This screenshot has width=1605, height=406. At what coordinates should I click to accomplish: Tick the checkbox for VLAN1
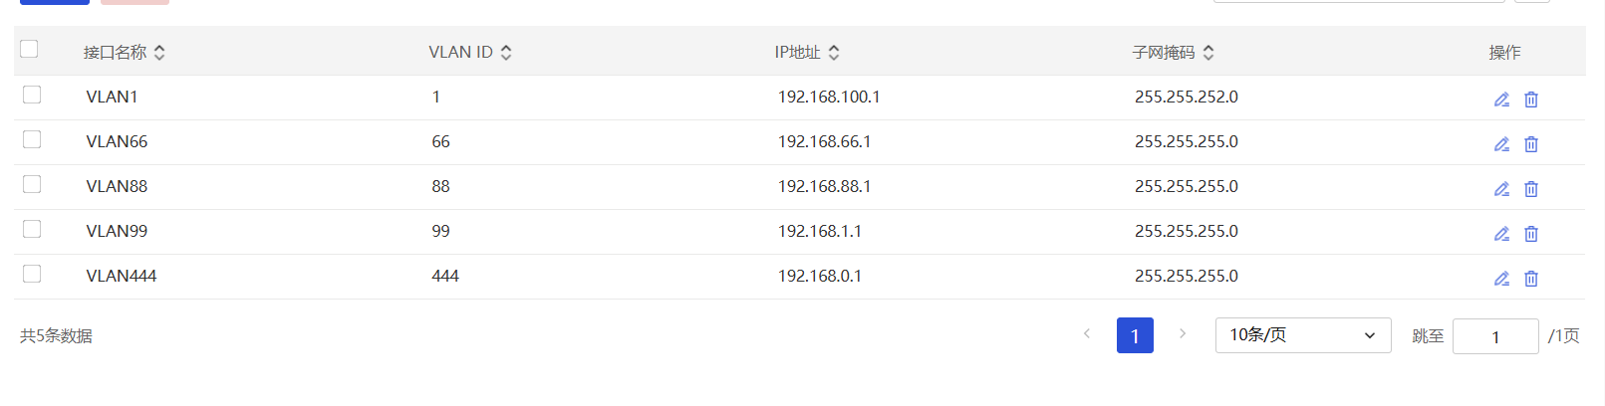tap(32, 95)
